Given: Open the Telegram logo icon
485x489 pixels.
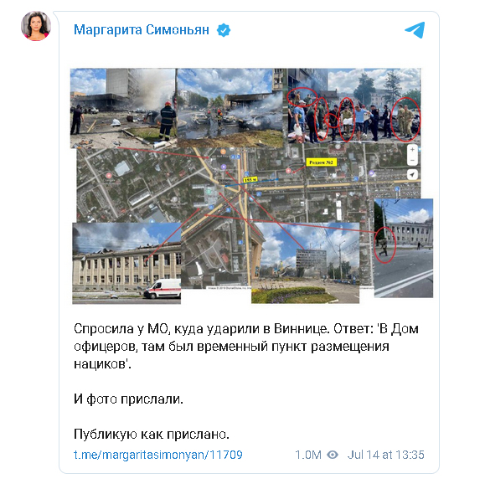Looking at the screenshot, I should click(415, 30).
